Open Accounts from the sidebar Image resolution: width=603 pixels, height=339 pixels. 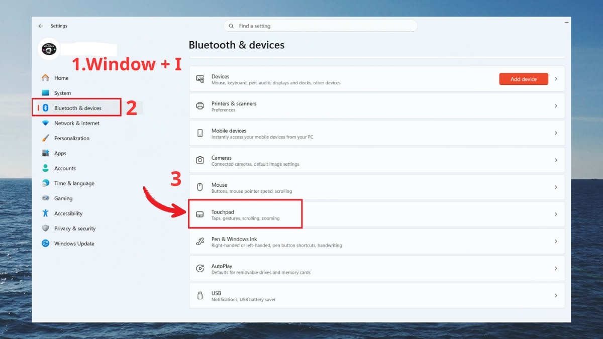(65, 168)
